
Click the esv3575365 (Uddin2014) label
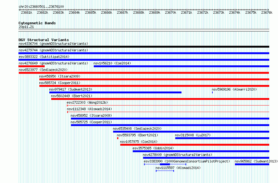[x=153, y=148]
